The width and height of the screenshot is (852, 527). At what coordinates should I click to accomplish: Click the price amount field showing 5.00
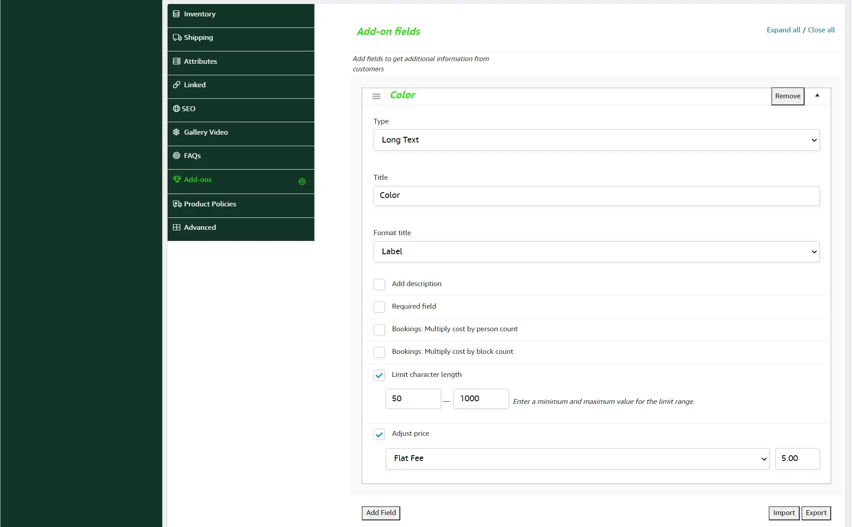(797, 459)
